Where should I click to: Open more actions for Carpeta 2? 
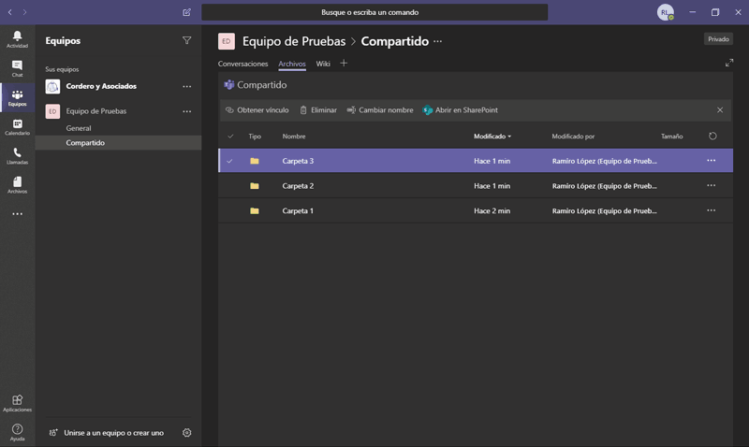(712, 185)
